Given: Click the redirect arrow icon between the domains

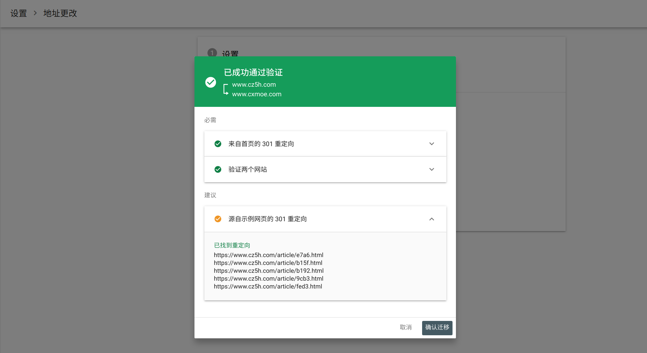Looking at the screenshot, I should [225, 89].
